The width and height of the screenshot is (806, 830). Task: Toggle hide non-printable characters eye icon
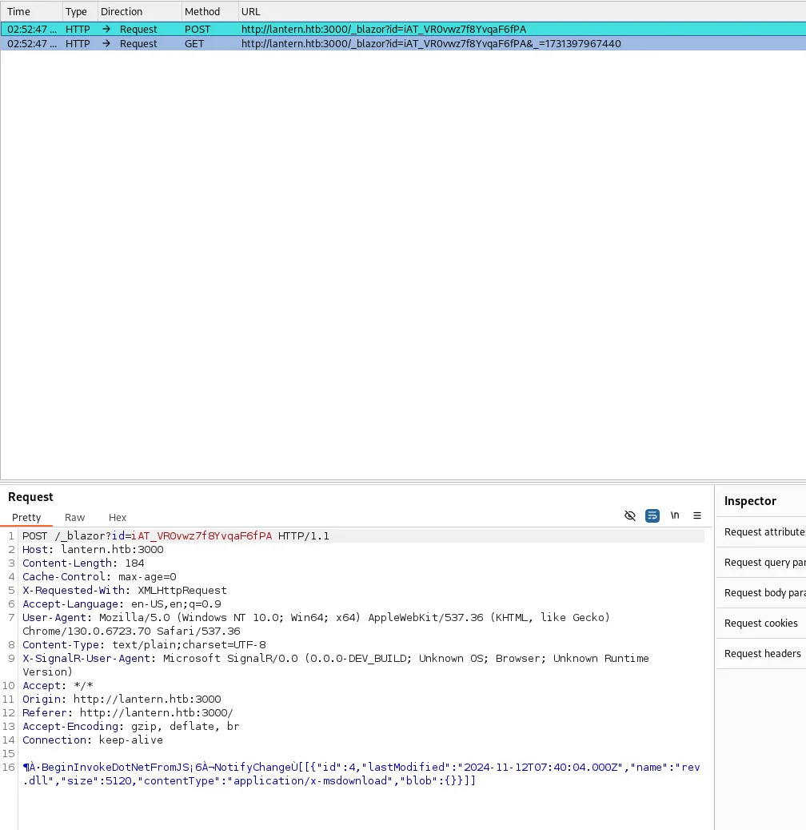(x=629, y=515)
